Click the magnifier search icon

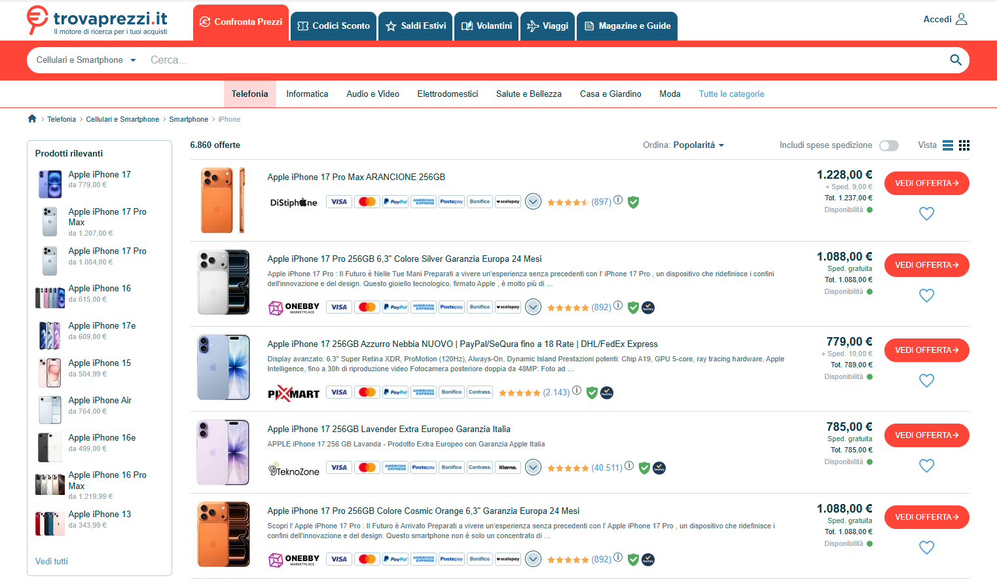coord(955,60)
